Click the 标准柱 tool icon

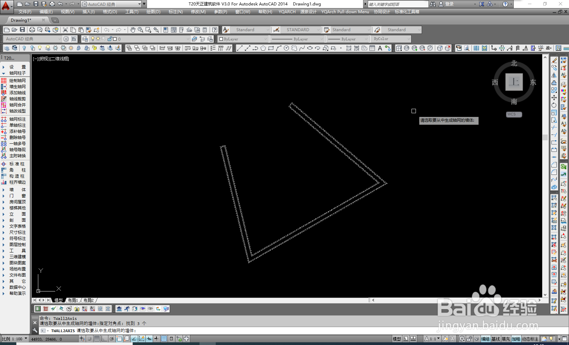(x=4, y=164)
